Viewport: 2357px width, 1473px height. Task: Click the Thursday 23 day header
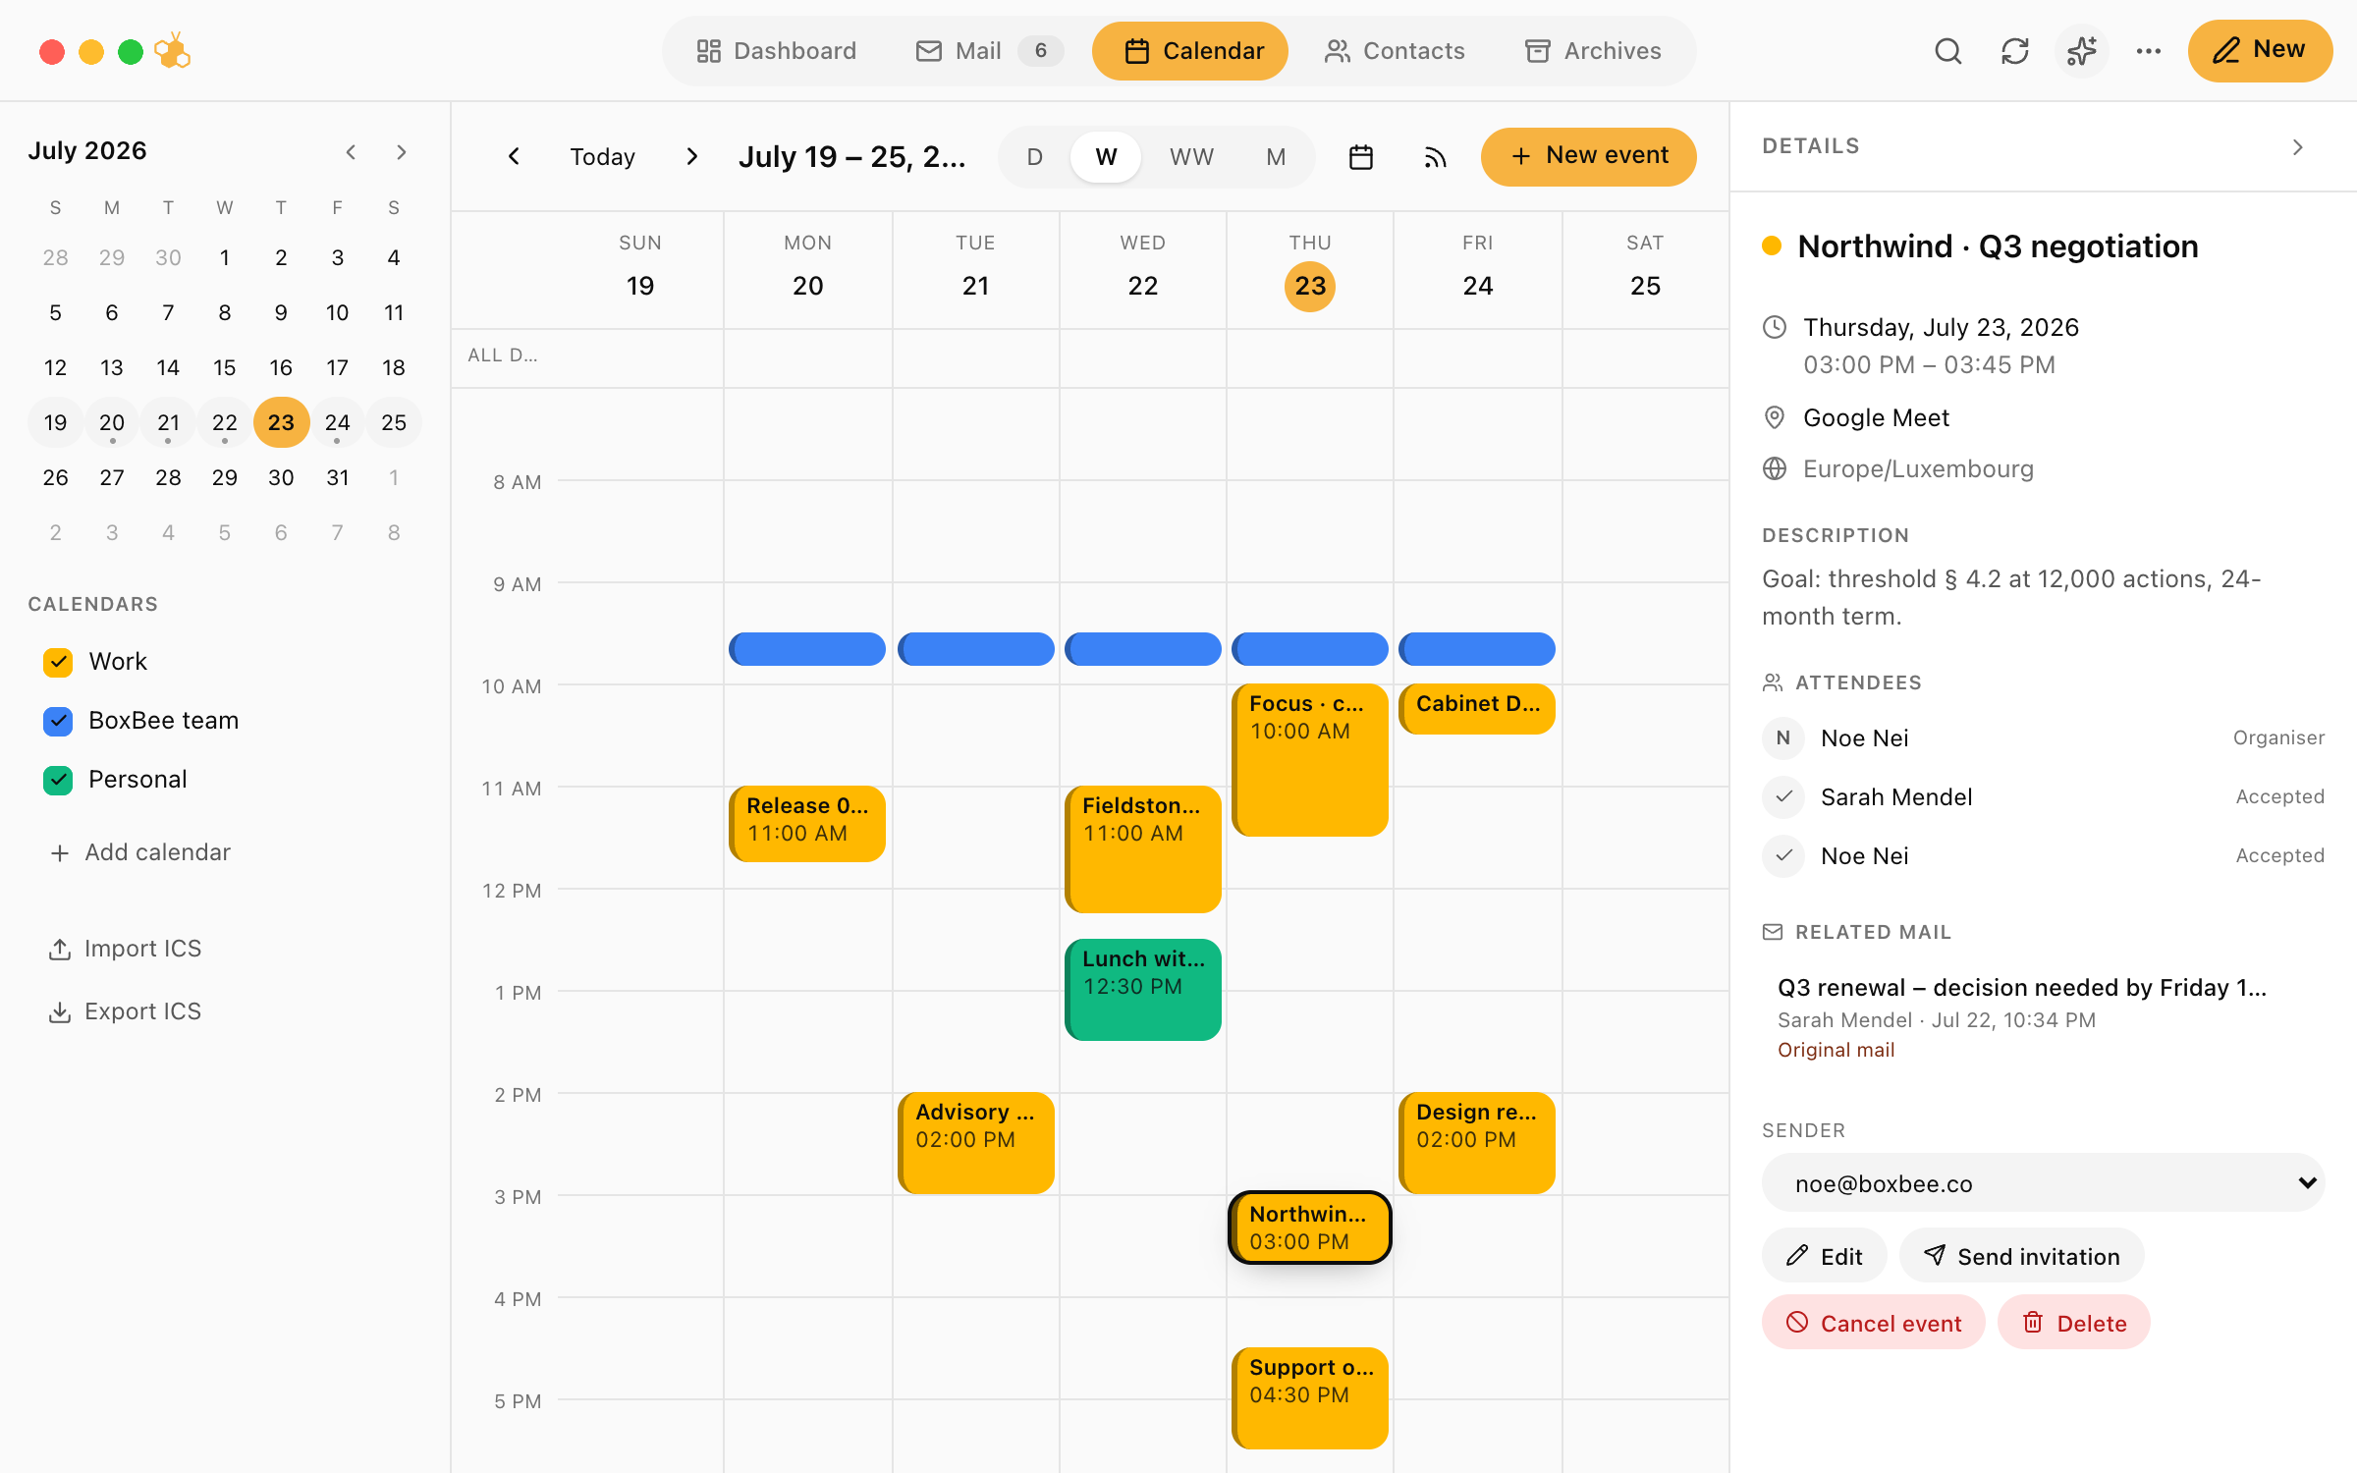pyautogui.click(x=1310, y=270)
